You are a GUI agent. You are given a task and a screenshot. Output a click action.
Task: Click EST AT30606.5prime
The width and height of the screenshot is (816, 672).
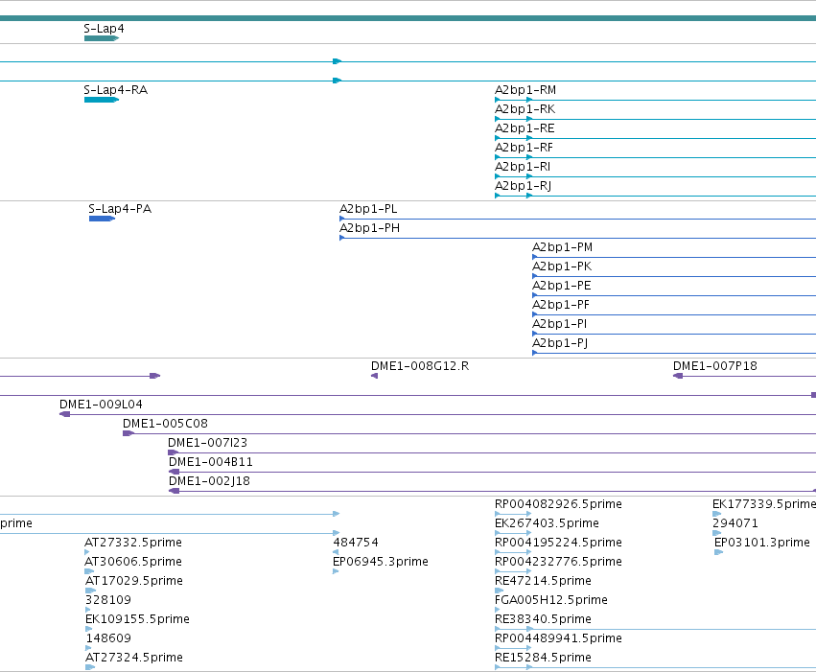tap(133, 563)
